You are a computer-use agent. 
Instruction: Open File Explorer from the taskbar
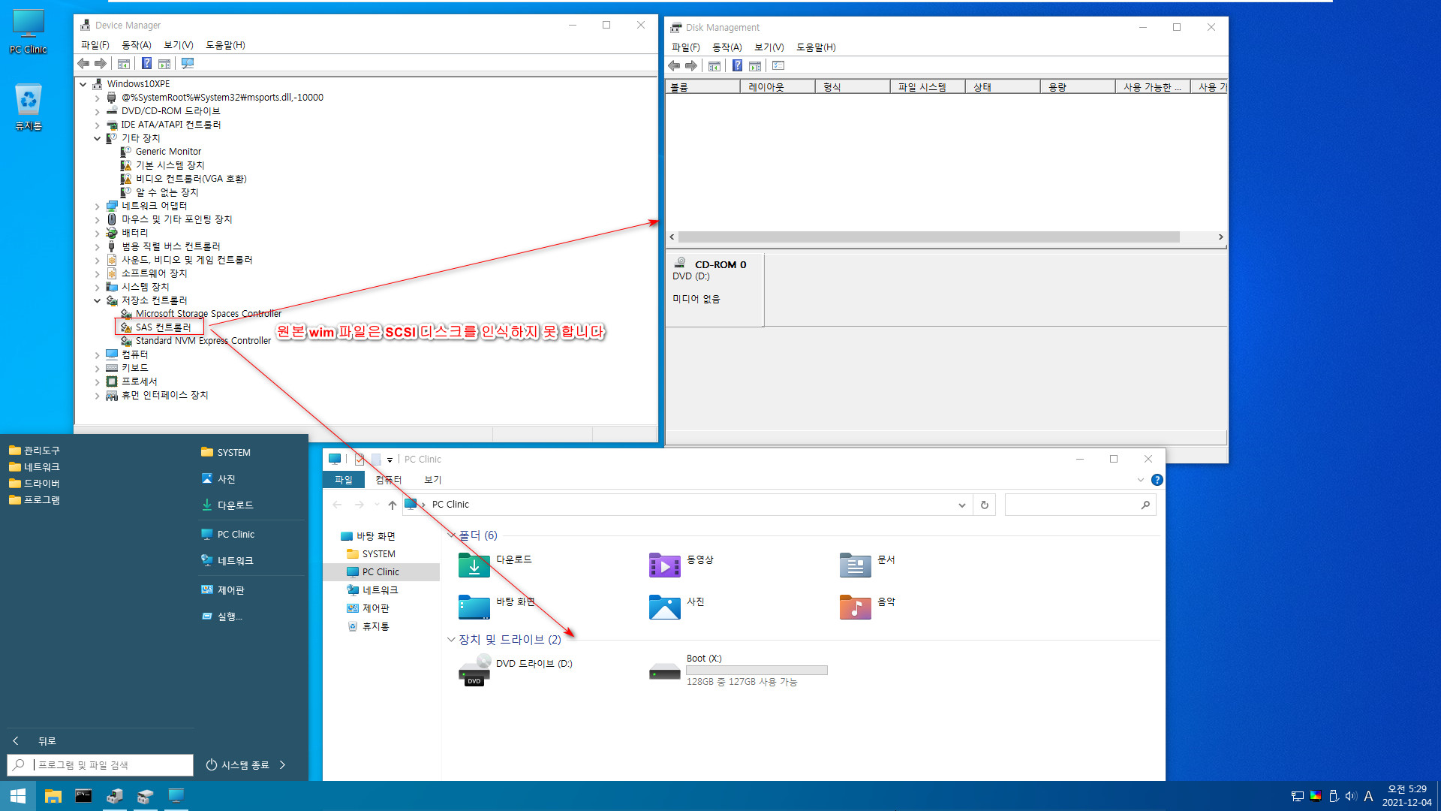point(53,796)
